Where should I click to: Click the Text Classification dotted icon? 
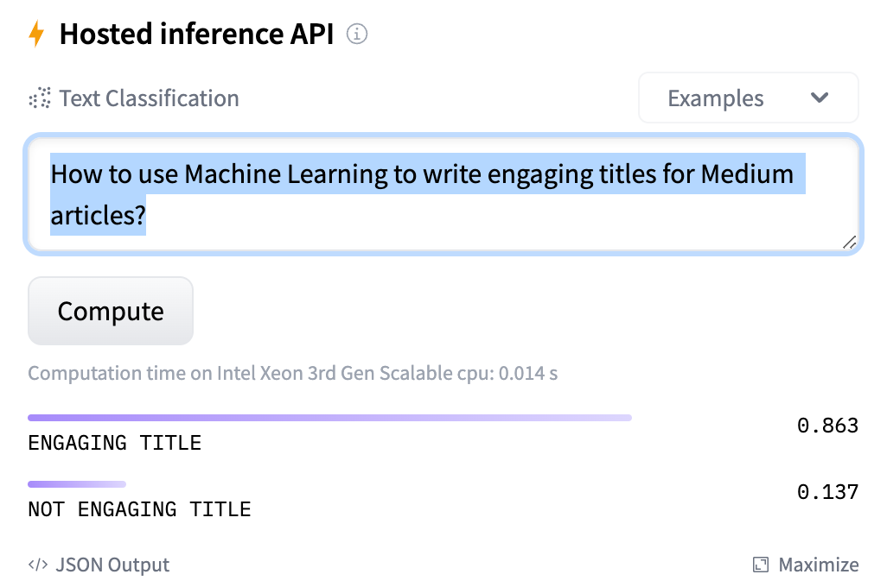pyautogui.click(x=40, y=98)
